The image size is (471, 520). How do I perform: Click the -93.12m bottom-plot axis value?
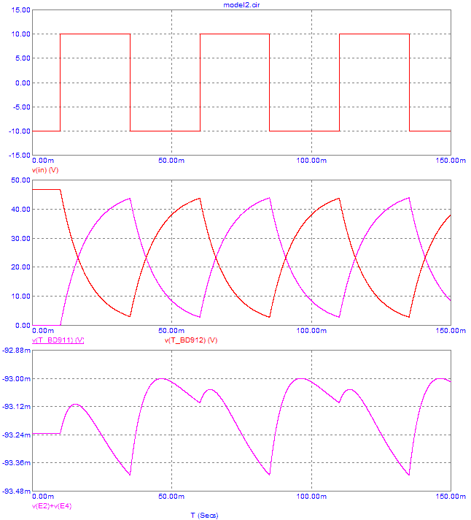pyautogui.click(x=17, y=407)
